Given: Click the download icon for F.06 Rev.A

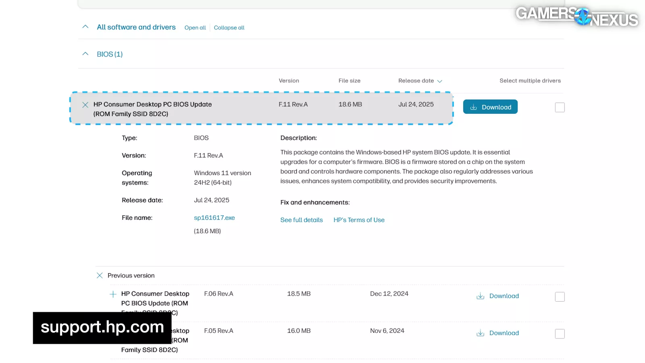Looking at the screenshot, I should pos(481,296).
